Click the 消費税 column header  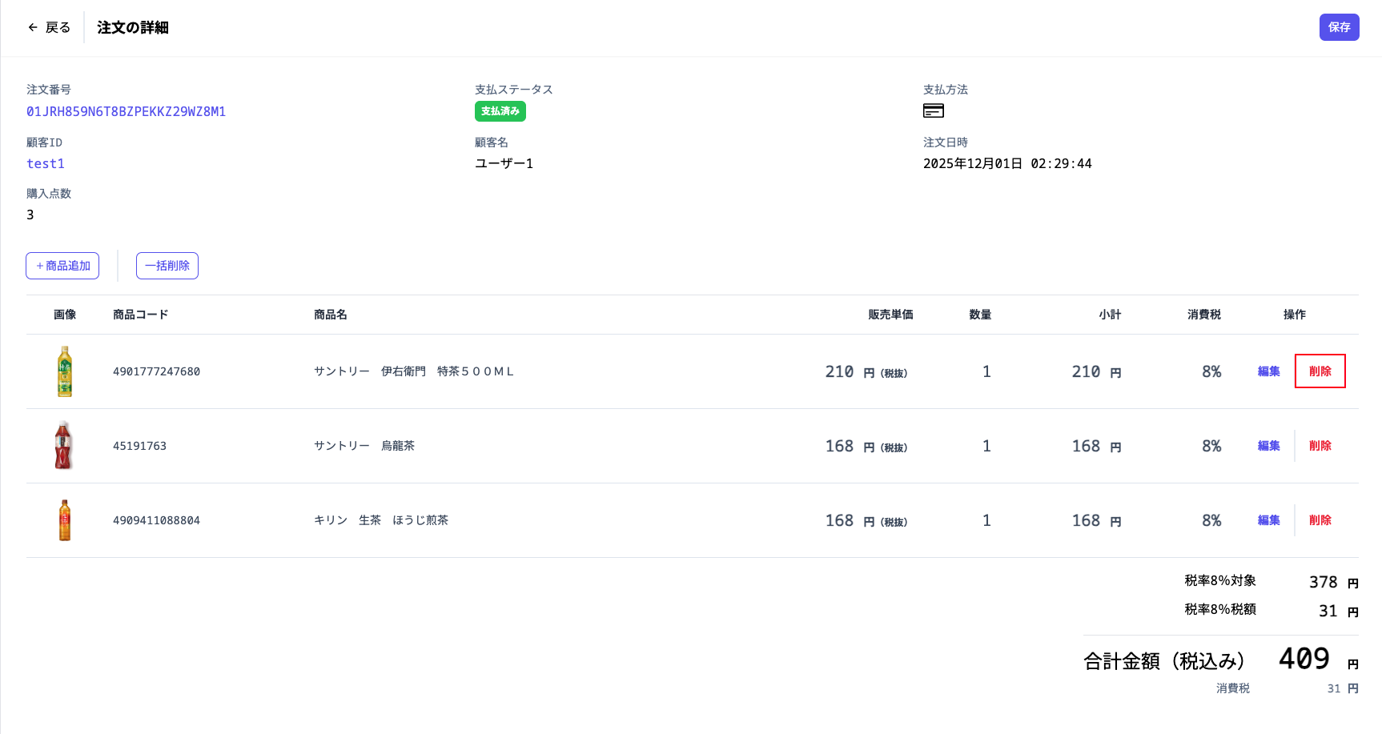[1204, 315]
